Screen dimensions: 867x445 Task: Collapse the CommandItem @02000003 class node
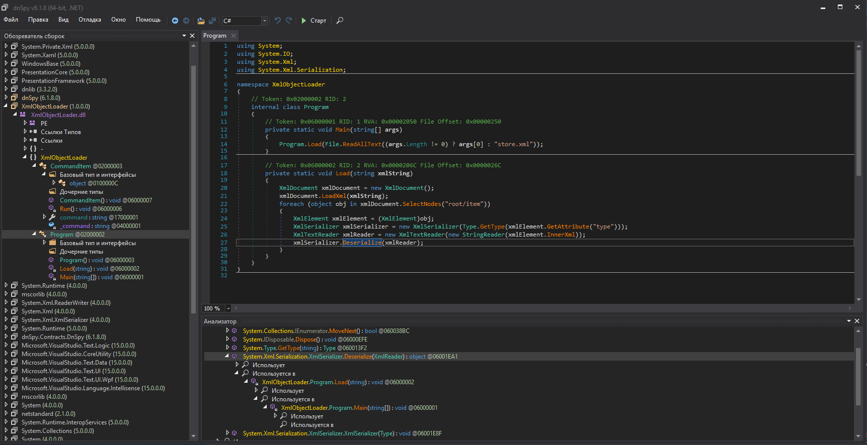(x=34, y=166)
